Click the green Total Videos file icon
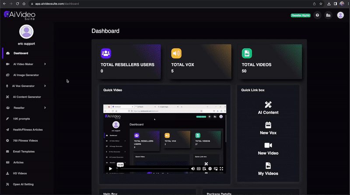 pyautogui.click(x=247, y=53)
